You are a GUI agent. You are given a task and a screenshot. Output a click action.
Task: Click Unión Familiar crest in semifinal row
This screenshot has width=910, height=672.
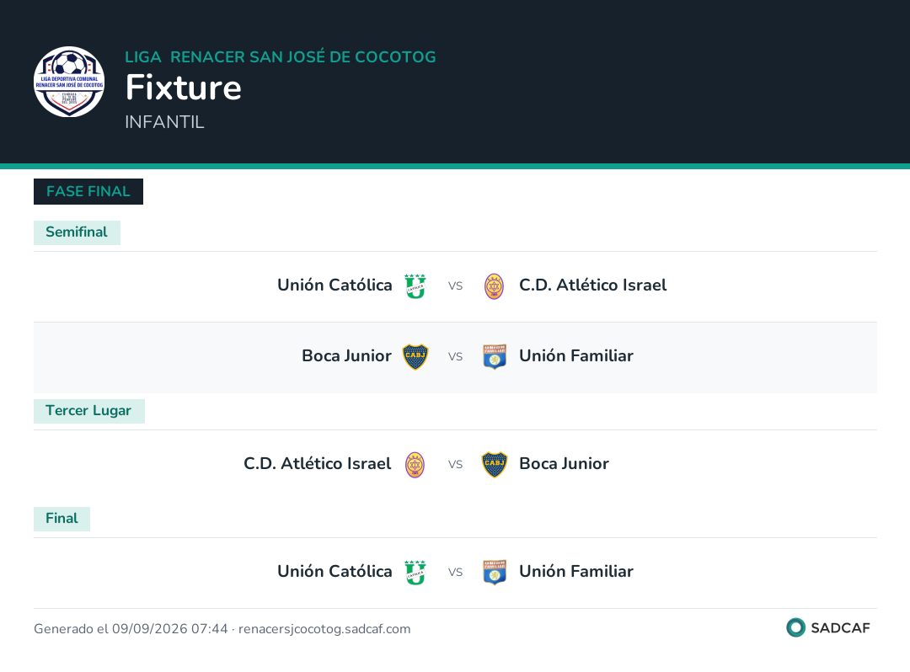(x=495, y=356)
